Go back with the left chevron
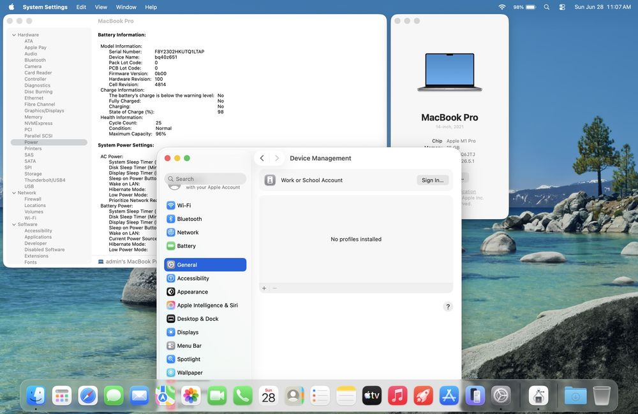Viewport: 638px width, 414px height. click(262, 158)
